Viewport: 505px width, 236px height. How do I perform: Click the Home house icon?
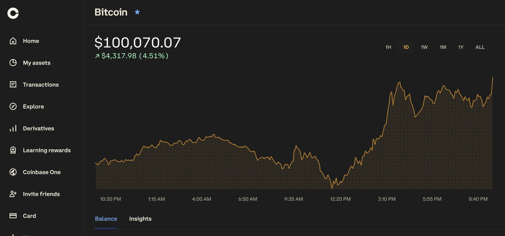[x=13, y=41]
